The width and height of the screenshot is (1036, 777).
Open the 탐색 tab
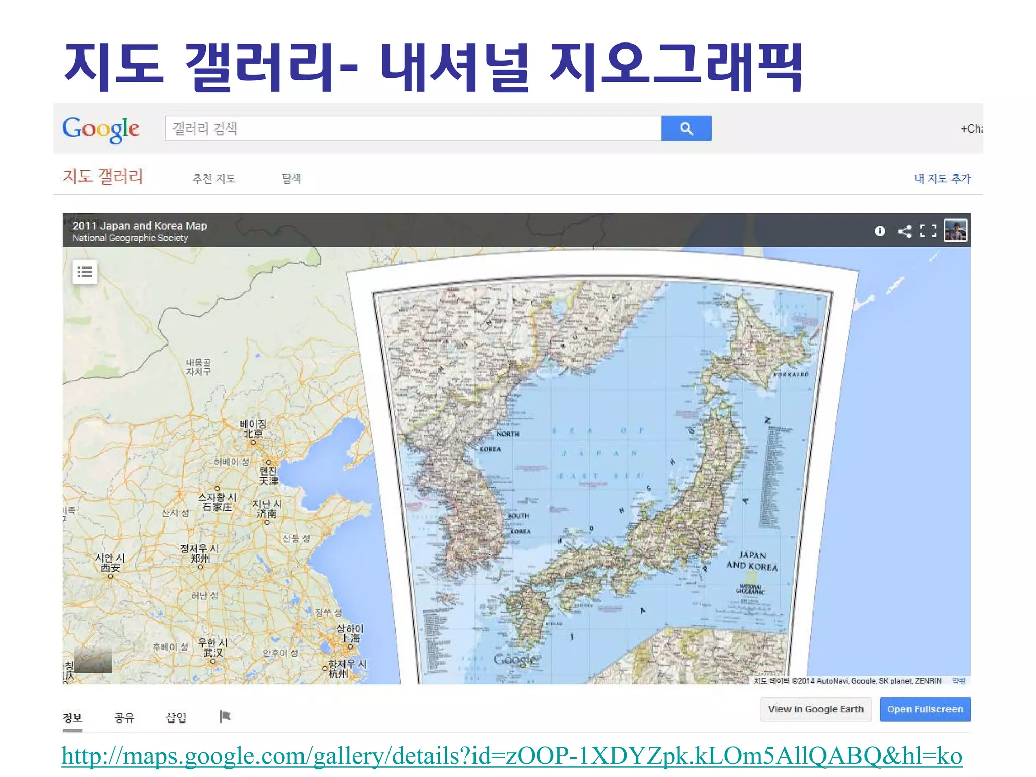291,179
